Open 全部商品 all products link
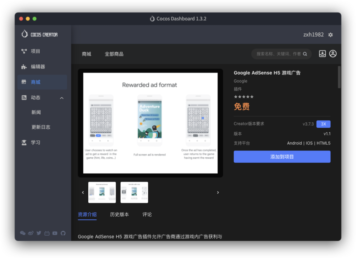Screen dimensions: 356x258 (114, 54)
